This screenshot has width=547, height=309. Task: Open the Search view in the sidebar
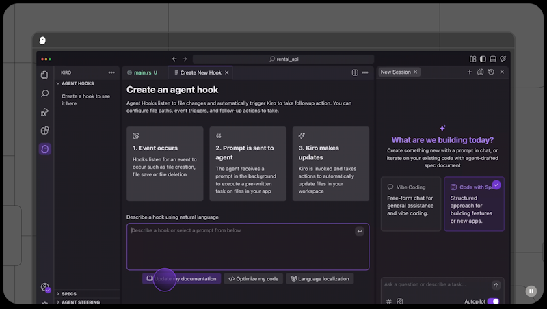(x=44, y=94)
